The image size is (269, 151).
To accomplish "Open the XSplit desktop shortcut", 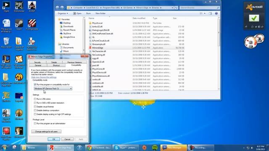I will tap(6, 7).
